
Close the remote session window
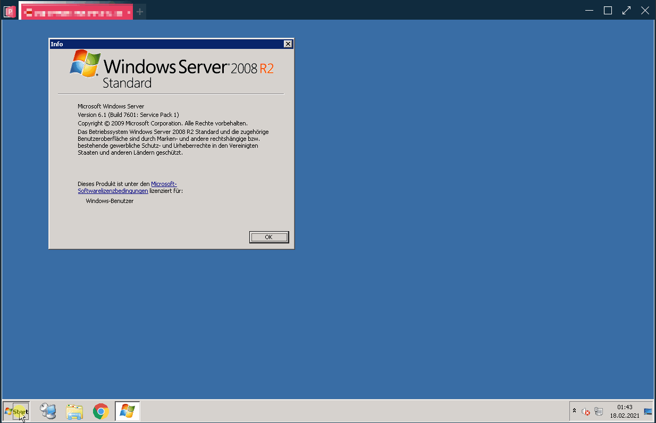[645, 10]
